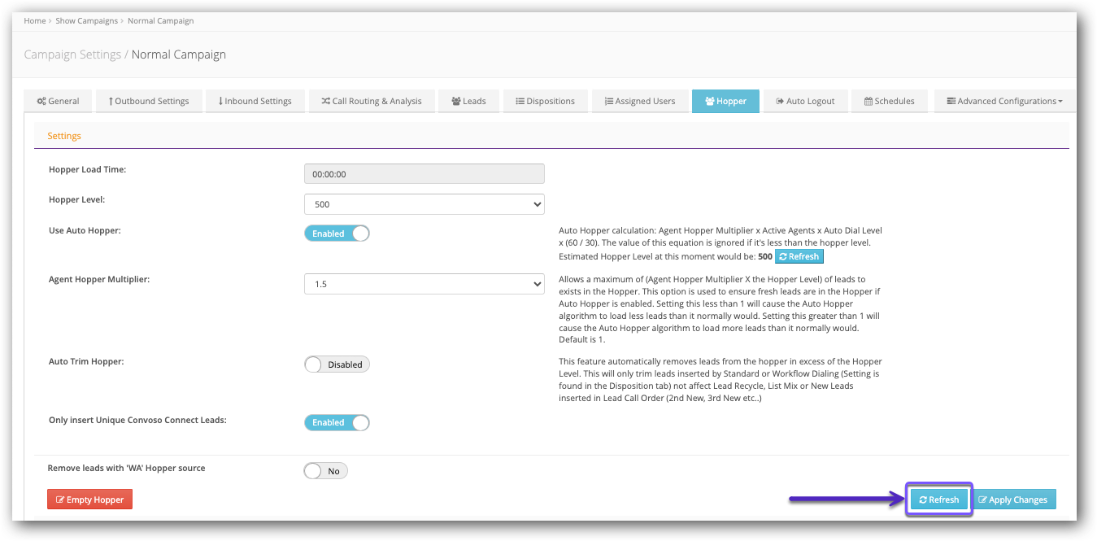Image resolution: width=1097 pixels, height=541 pixels.
Task: Click the people icon on Leads tab
Action: (x=456, y=102)
